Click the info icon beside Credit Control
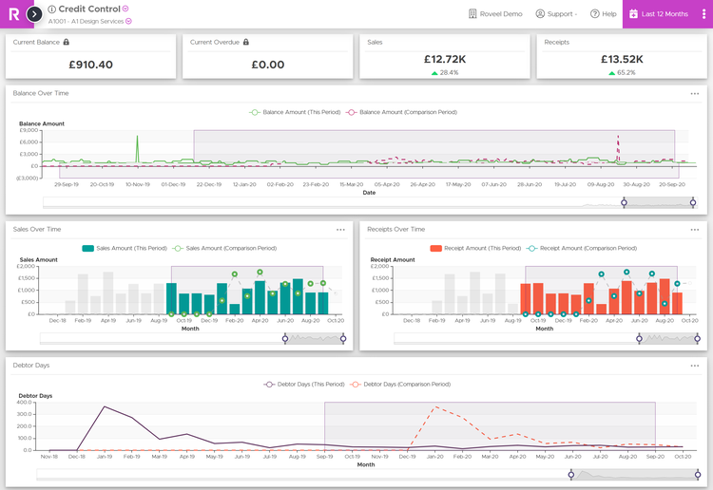This screenshot has height=490, width=713. (52, 9)
